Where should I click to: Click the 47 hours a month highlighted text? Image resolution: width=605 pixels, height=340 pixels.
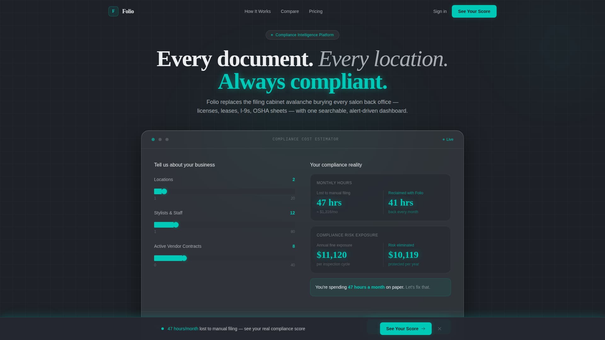pyautogui.click(x=366, y=287)
